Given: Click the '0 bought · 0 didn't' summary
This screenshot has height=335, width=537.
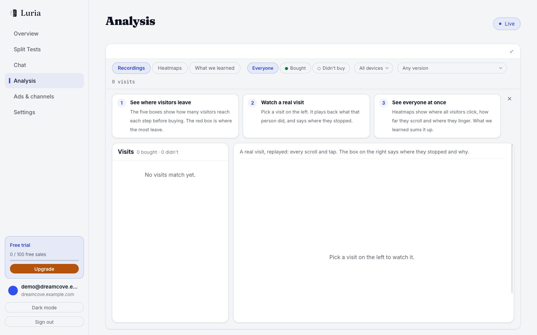Looking at the screenshot, I should point(158,152).
